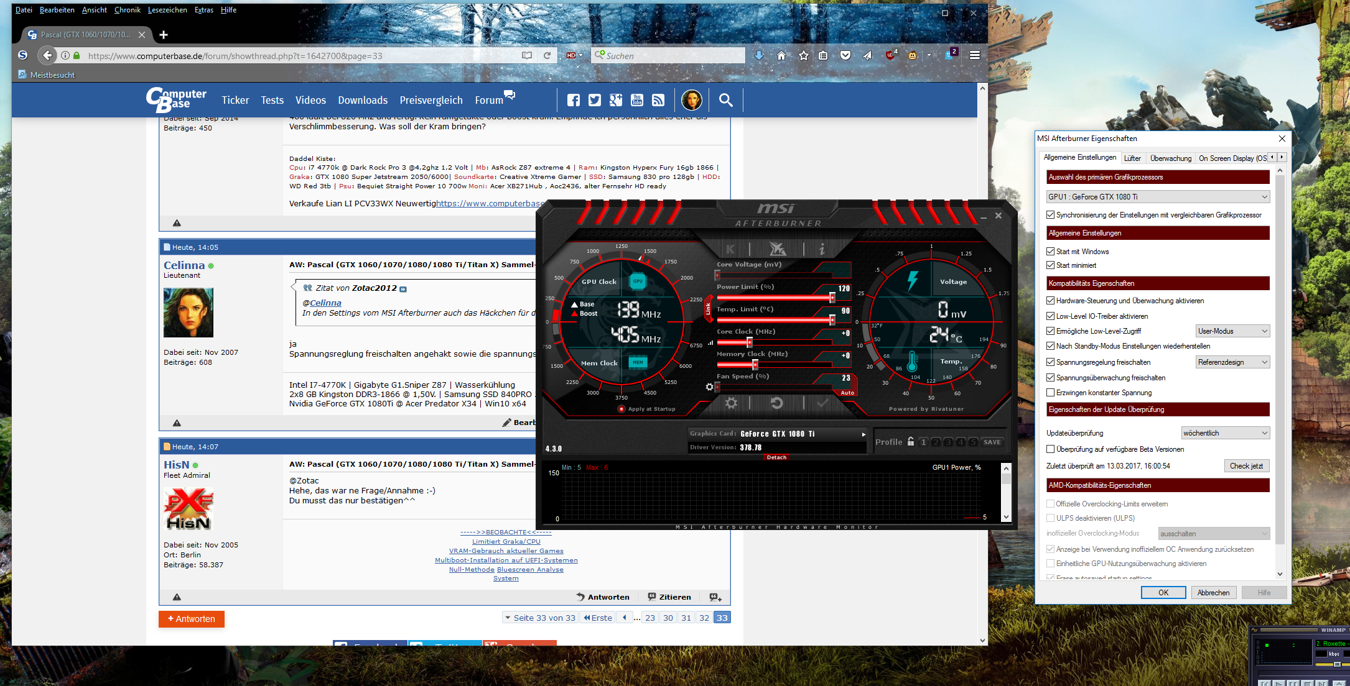Open fan speed settings small gear

point(709,386)
